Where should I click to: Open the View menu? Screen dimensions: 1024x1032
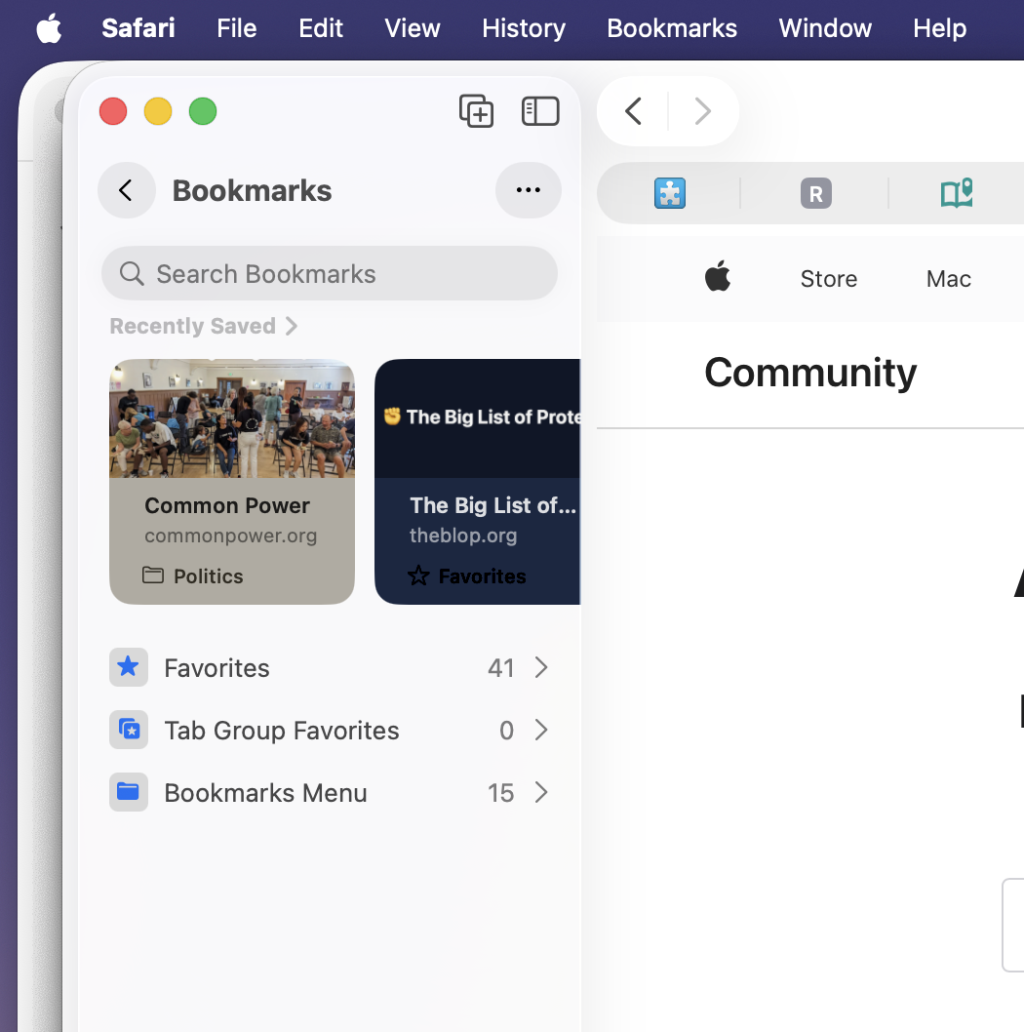[412, 28]
